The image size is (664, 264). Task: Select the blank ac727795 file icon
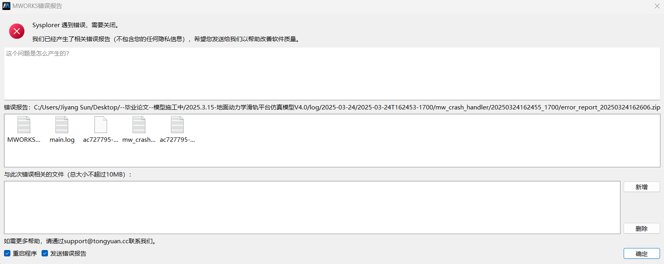101,125
